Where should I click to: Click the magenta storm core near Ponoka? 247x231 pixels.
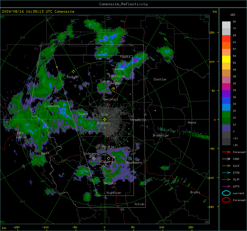pos(136,60)
